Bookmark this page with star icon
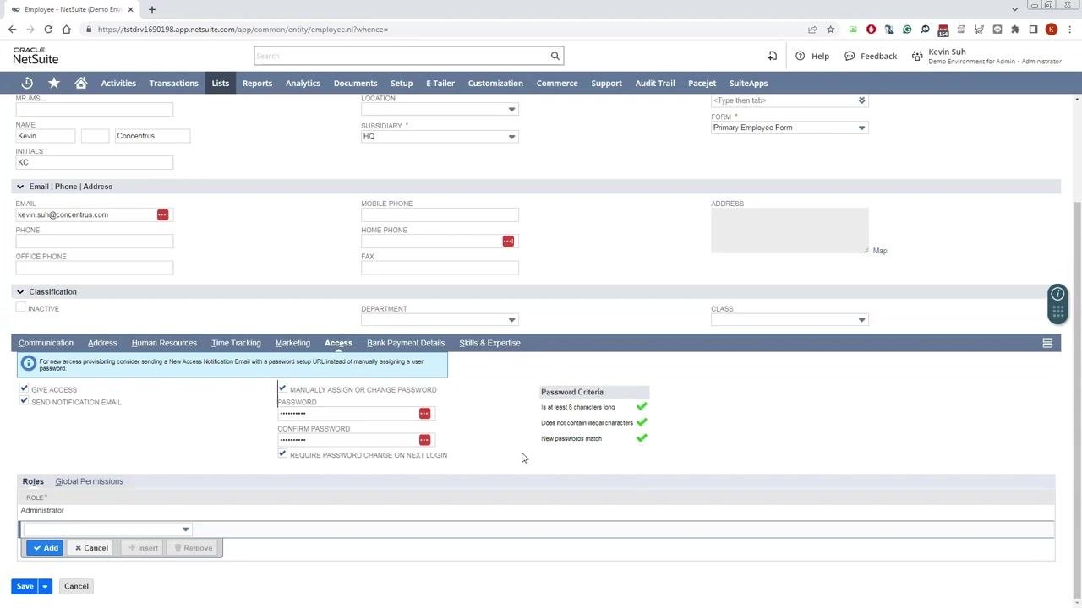The width and height of the screenshot is (1082, 608). coord(831,30)
